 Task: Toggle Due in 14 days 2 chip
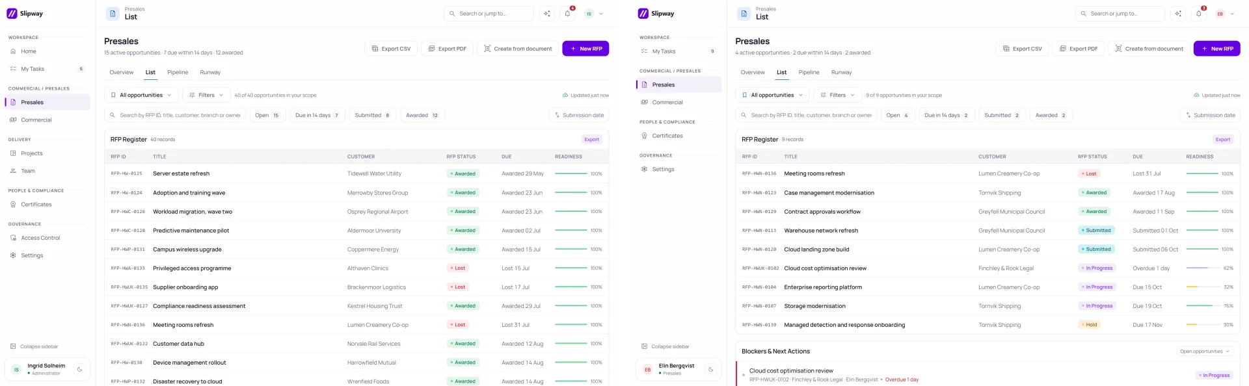(x=947, y=115)
